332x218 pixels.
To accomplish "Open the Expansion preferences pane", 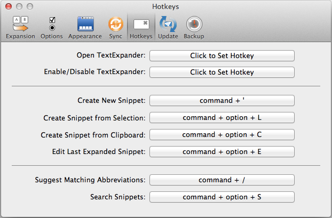I will [x=20, y=28].
